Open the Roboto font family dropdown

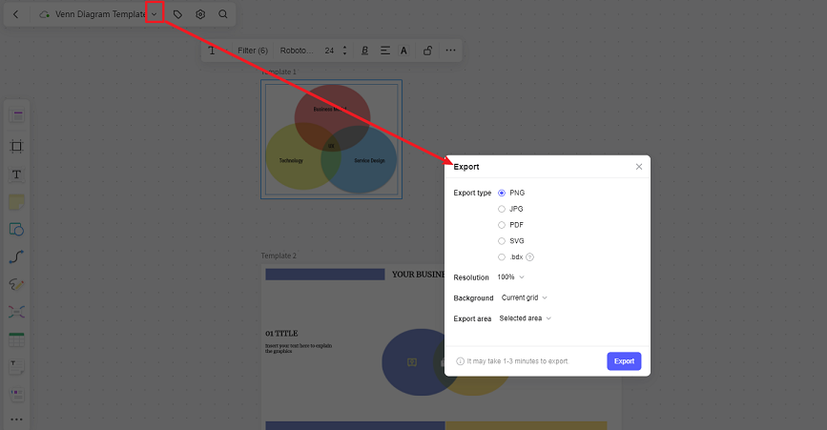(297, 51)
